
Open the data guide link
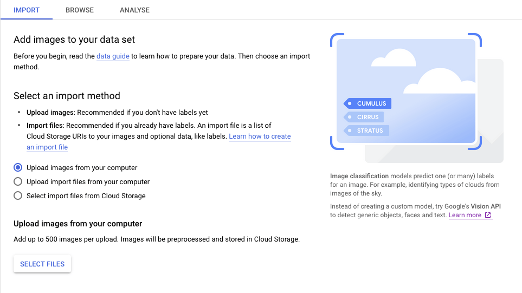pyautogui.click(x=113, y=56)
